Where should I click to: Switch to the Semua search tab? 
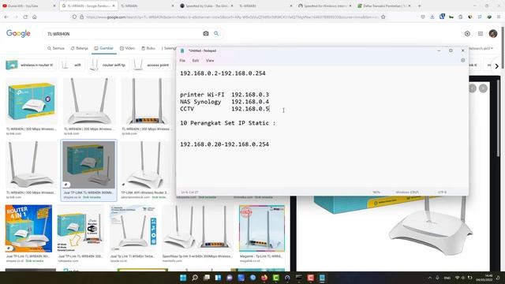[x=56, y=48]
